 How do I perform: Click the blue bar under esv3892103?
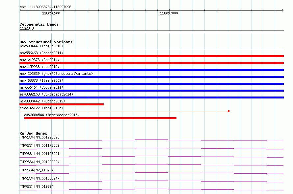(151, 97)
